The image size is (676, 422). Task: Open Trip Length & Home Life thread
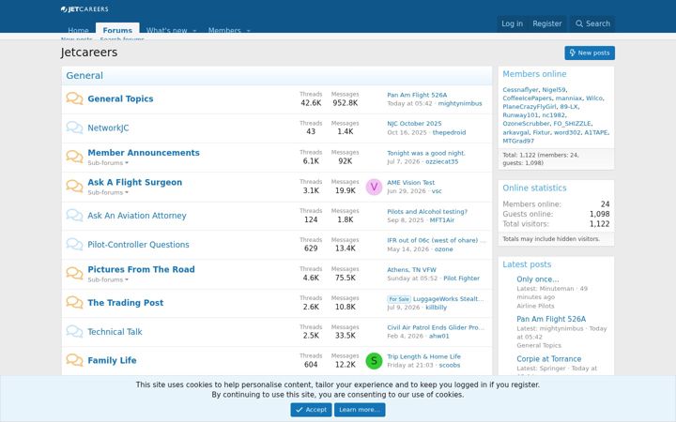[423, 356]
